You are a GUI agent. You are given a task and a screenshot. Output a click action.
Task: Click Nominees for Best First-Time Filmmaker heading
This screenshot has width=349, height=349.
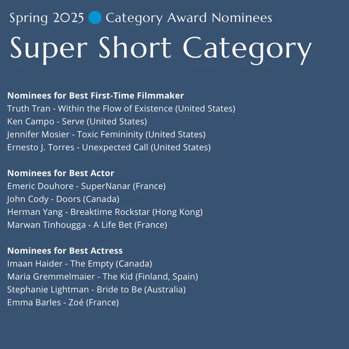(x=95, y=95)
